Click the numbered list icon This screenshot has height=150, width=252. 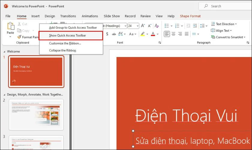point(177,26)
